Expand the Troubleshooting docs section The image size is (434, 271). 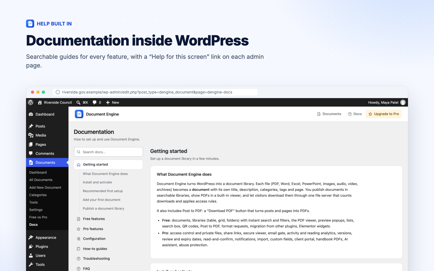[108, 259]
